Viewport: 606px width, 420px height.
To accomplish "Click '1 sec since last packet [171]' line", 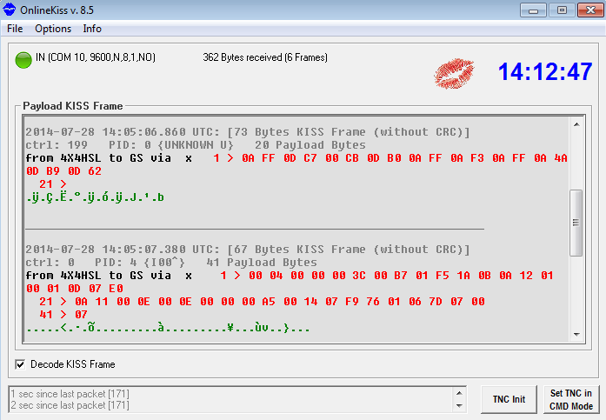I will 70,394.
